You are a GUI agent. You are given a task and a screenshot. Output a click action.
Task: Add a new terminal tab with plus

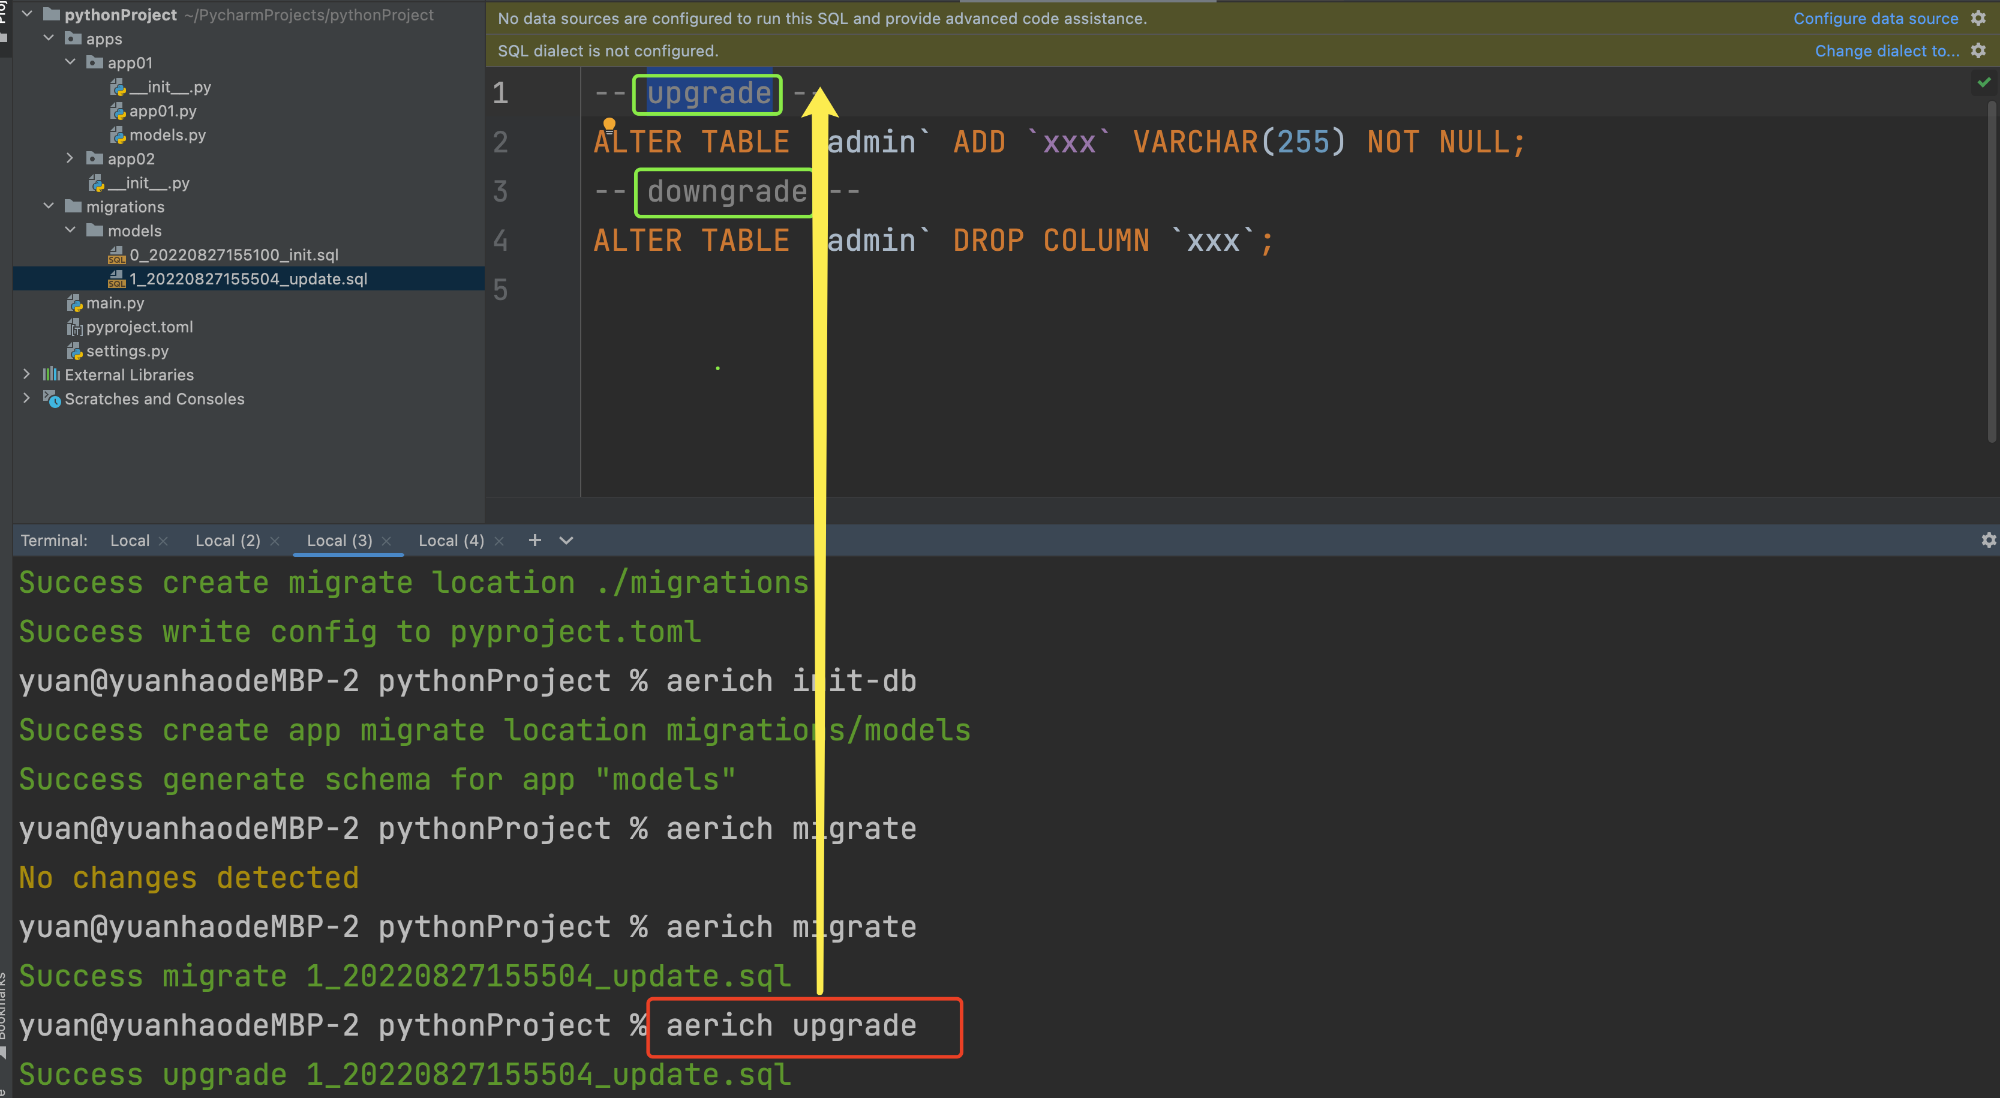pos(534,541)
